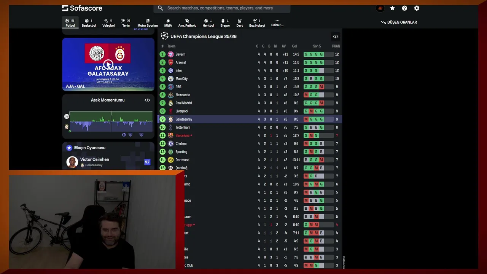Switch to the MMA sport tab

tap(168, 23)
